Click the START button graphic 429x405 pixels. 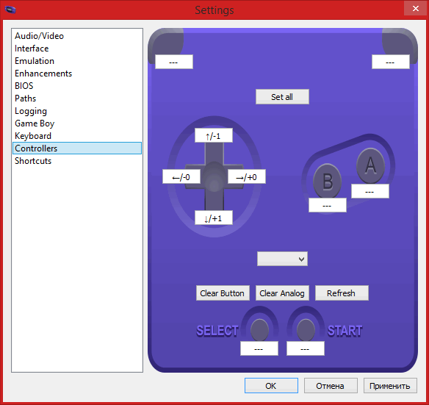tap(306, 329)
